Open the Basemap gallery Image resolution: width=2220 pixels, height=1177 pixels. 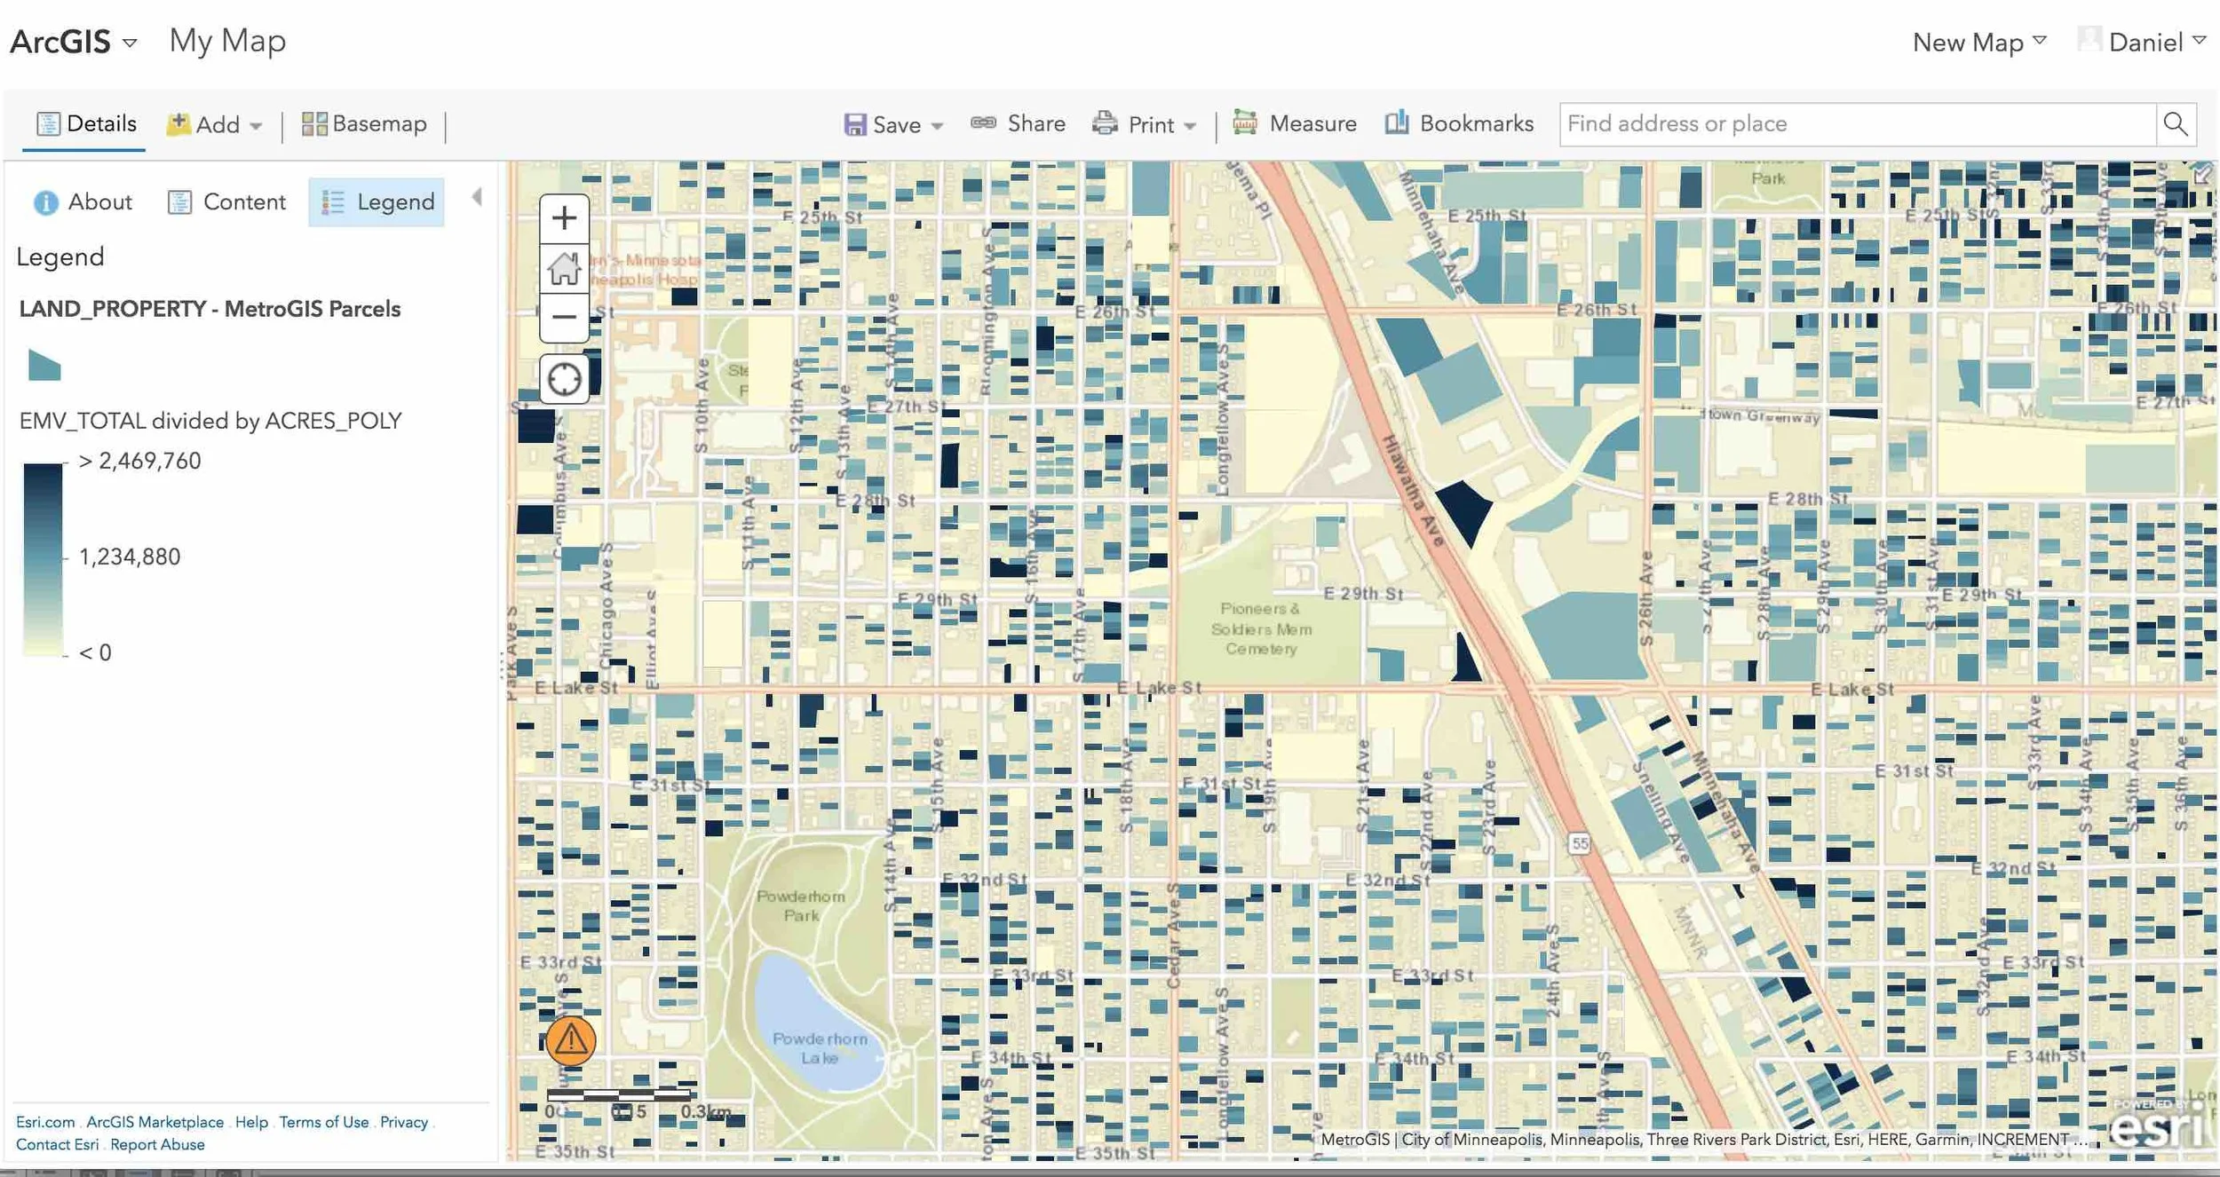point(364,124)
